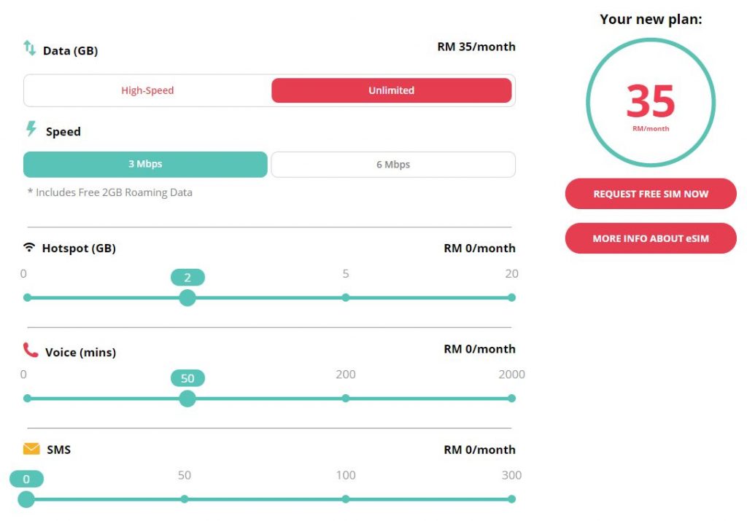Click the Hotspot wifi icon
The image size is (747, 521).
pyautogui.click(x=29, y=248)
